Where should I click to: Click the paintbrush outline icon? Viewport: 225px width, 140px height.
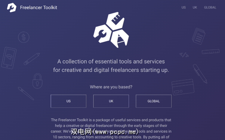point(26,93)
